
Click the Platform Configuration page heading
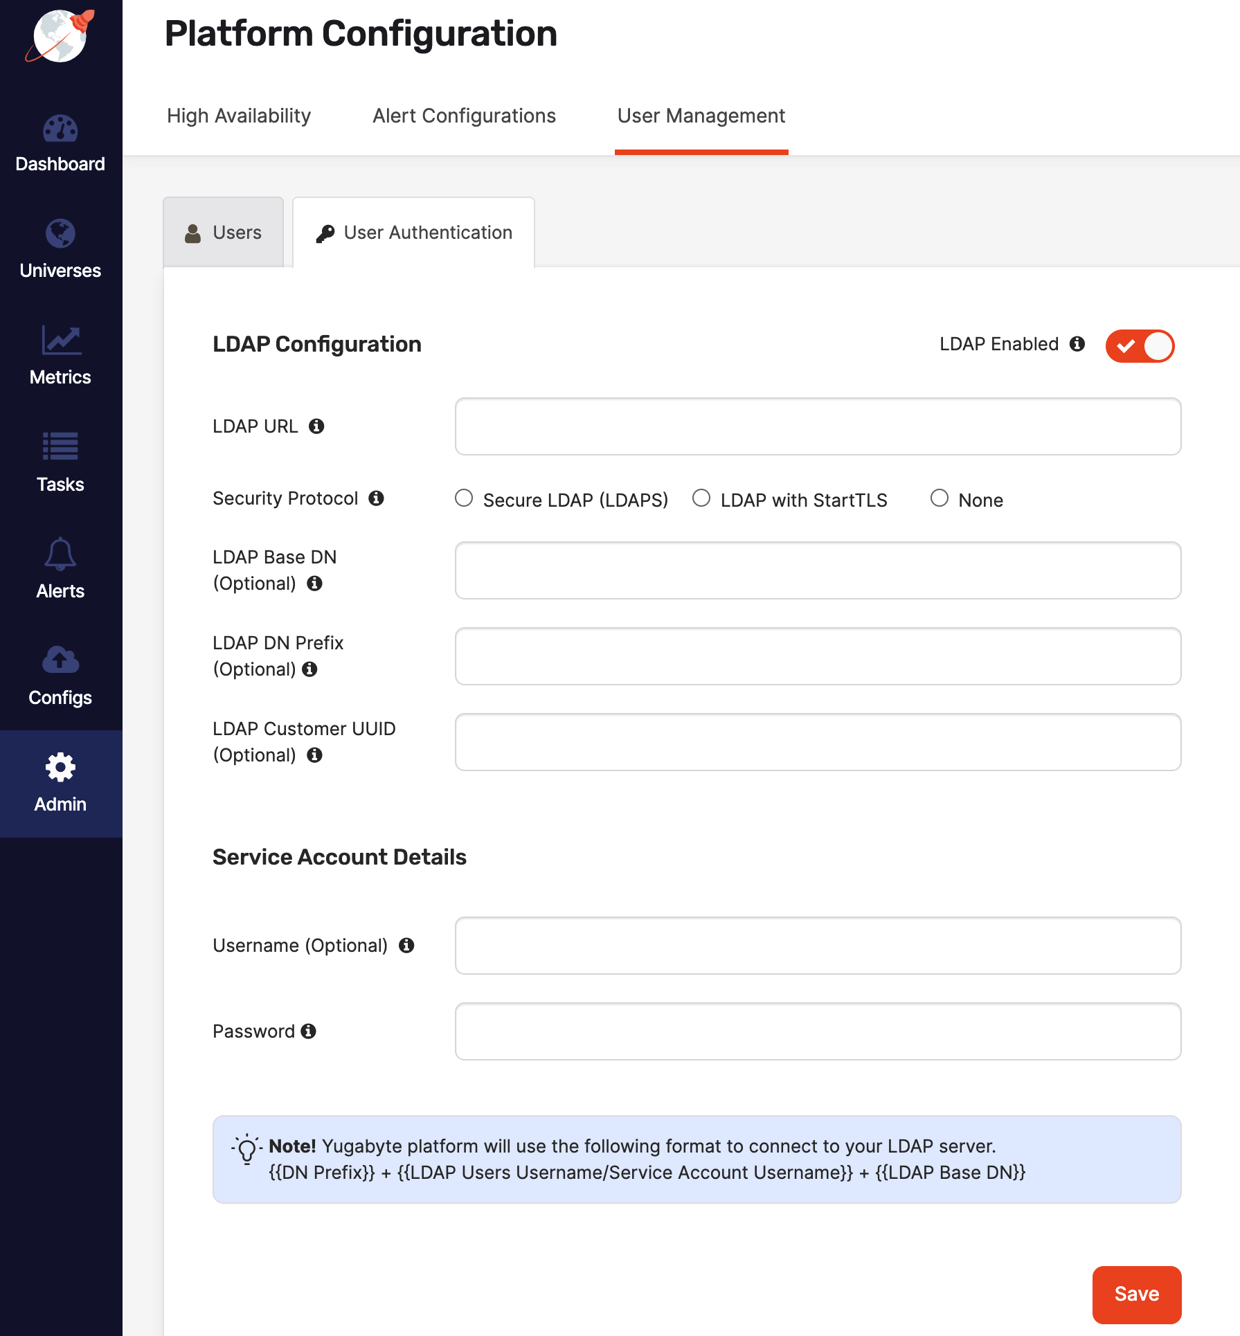[361, 33]
